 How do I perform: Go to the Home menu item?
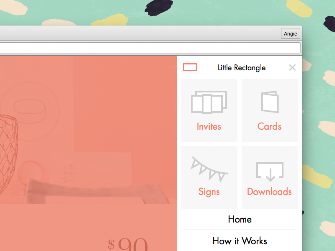tap(240, 219)
